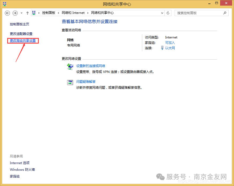The width and height of the screenshot is (234, 186).
Task: Open Windows 防火墙 settings
Action: pos(22,169)
